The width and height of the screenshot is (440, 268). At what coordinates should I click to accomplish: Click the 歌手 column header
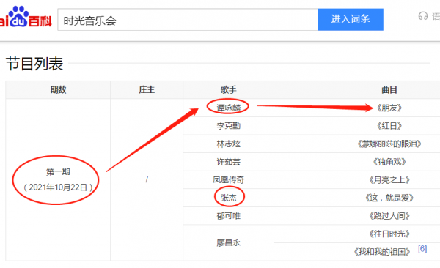(228, 90)
